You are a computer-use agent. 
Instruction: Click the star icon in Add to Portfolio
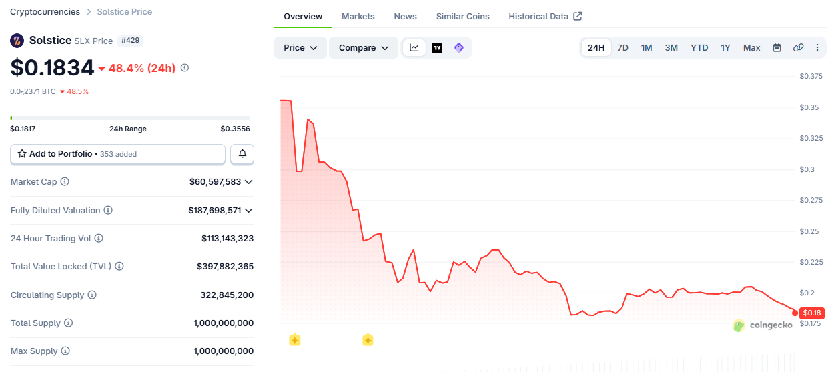(x=22, y=154)
